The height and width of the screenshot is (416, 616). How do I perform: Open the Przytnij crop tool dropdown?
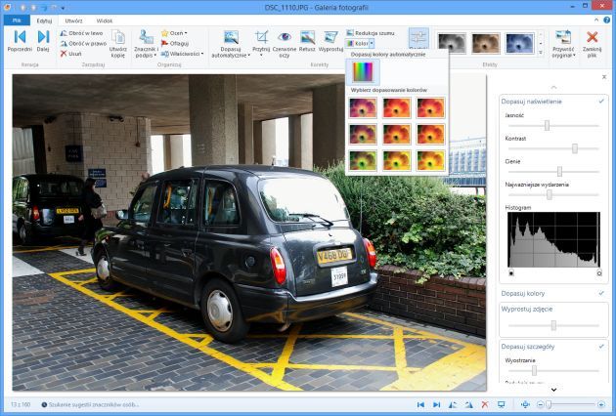(x=261, y=44)
